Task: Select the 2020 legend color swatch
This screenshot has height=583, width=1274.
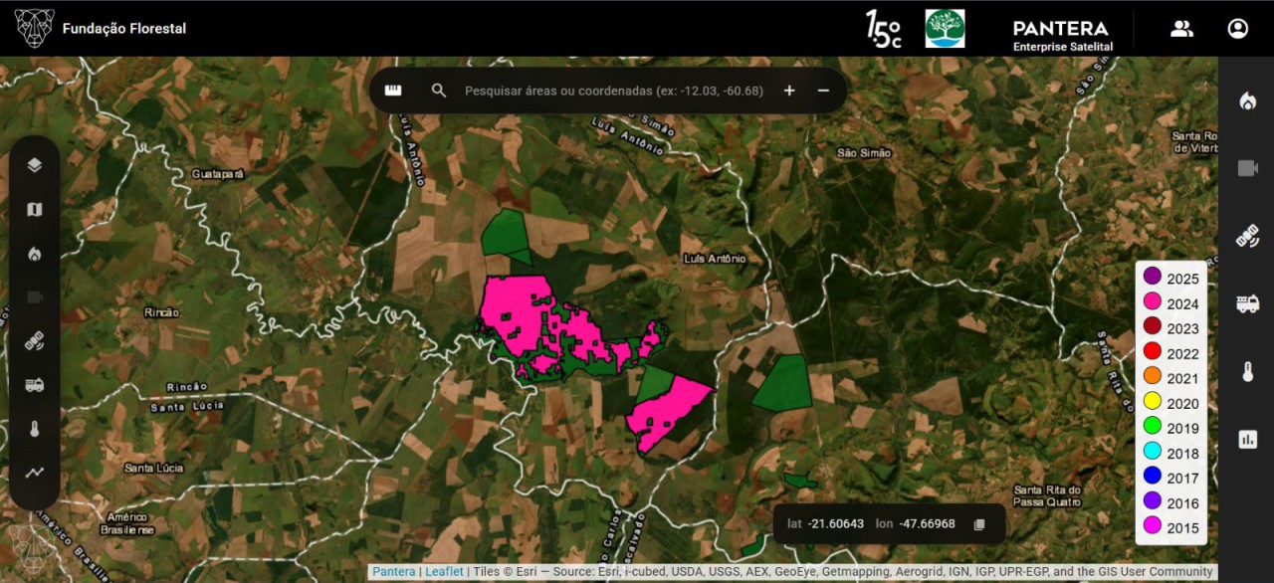Action: pos(1153,401)
